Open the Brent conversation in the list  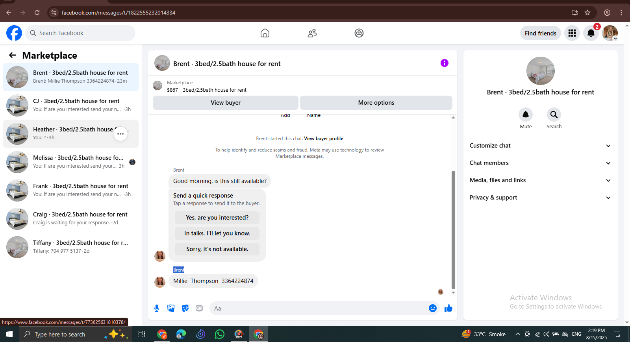tap(71, 77)
